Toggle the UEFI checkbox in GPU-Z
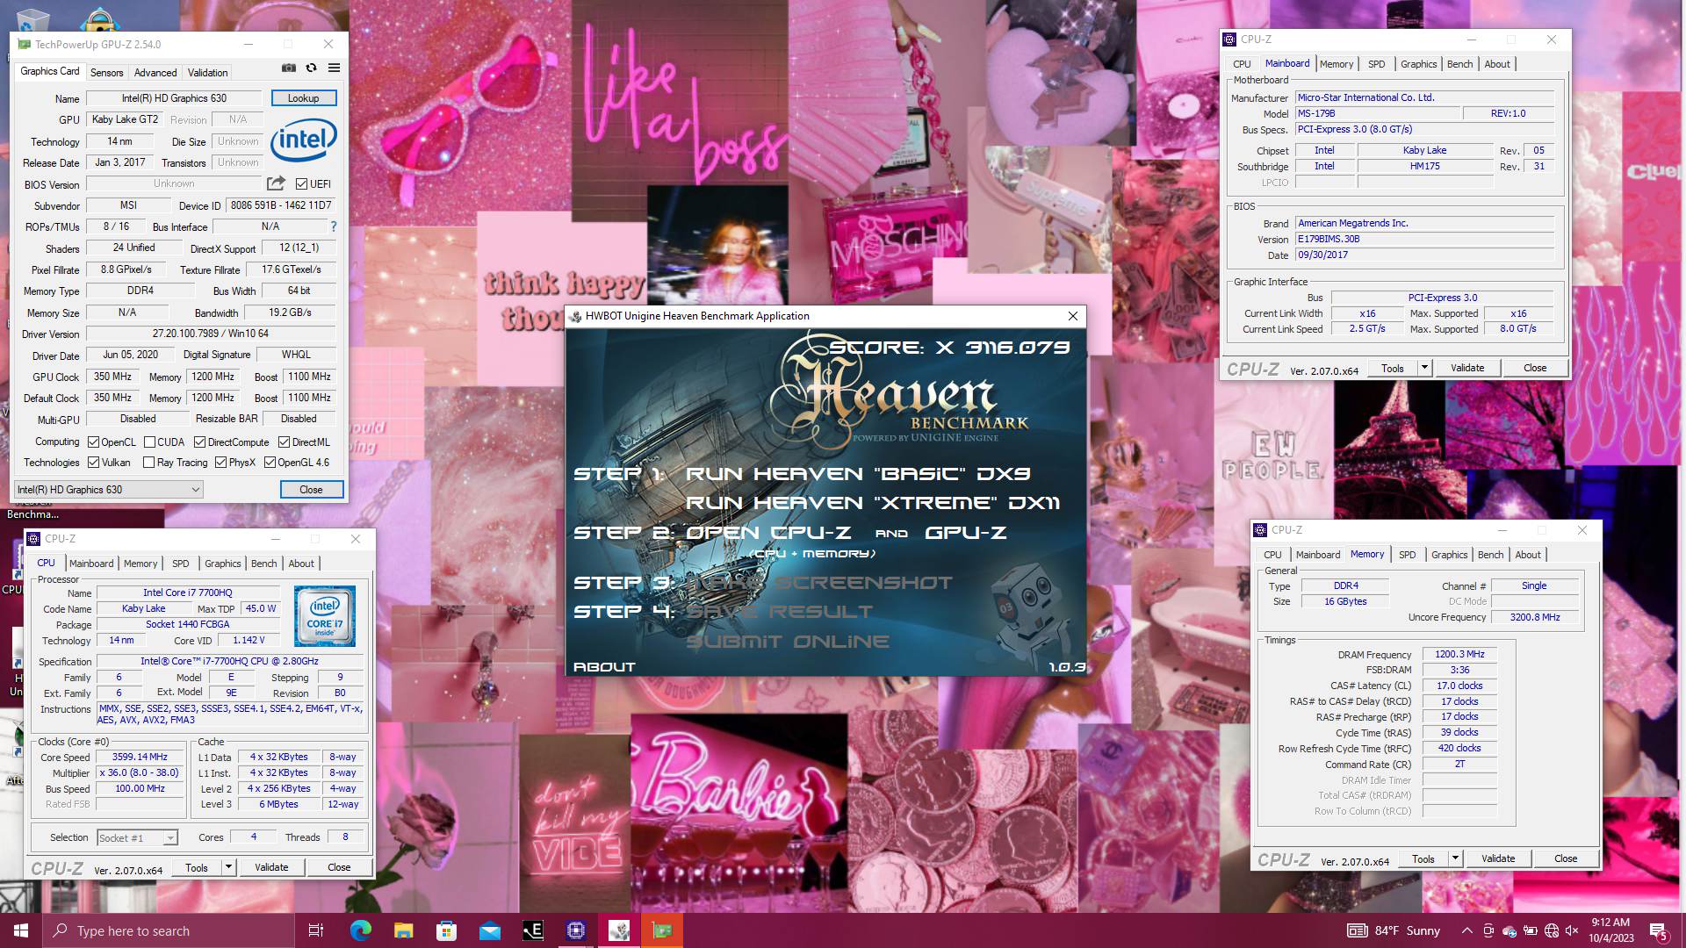Viewport: 1686px width, 948px height. coord(301,184)
